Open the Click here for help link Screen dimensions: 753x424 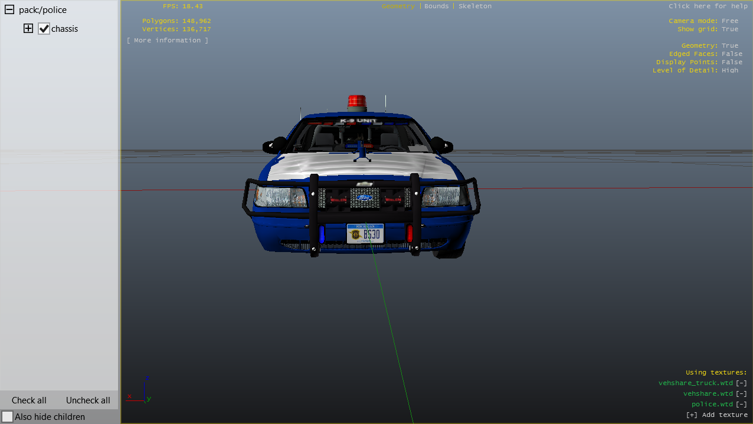pyautogui.click(x=708, y=6)
